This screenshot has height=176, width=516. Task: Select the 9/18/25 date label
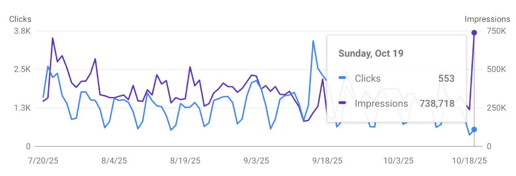pos(328,161)
